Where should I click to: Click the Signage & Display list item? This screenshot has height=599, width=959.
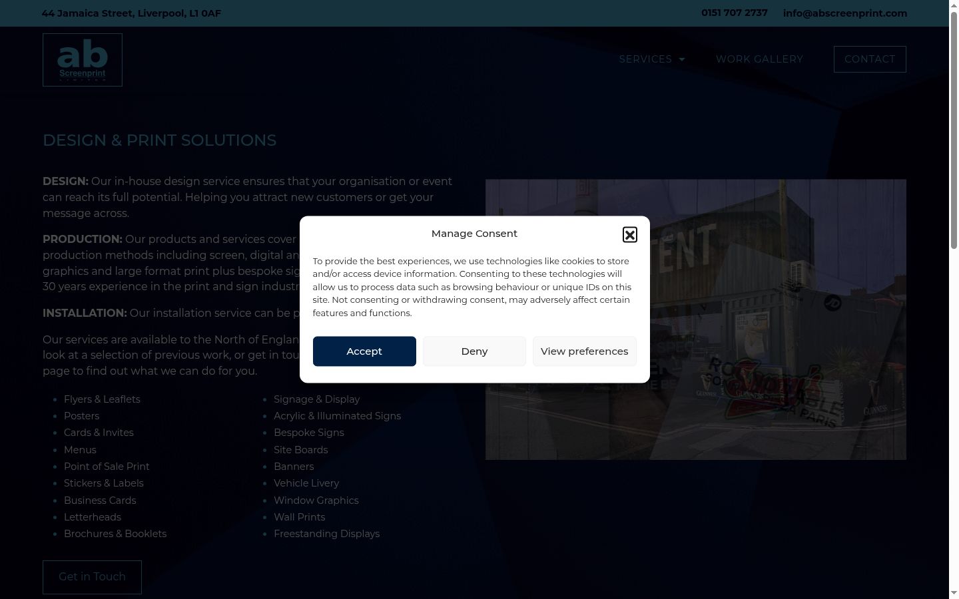(x=316, y=399)
